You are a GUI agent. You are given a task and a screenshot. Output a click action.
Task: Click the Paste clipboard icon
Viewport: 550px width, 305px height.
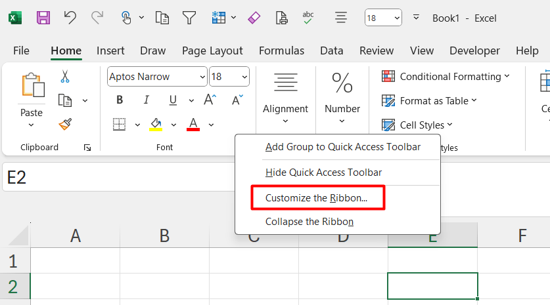[33, 85]
